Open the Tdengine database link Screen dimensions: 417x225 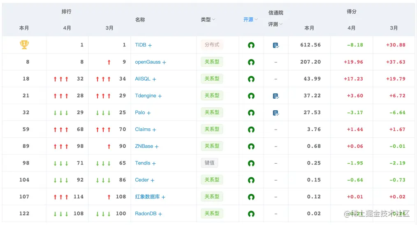(x=146, y=95)
